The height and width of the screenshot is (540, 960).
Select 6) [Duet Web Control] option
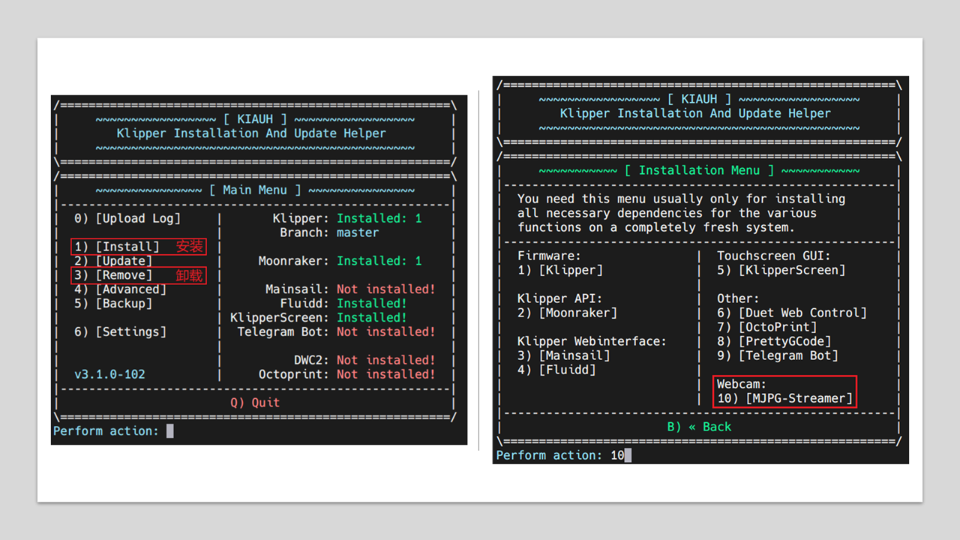(792, 313)
